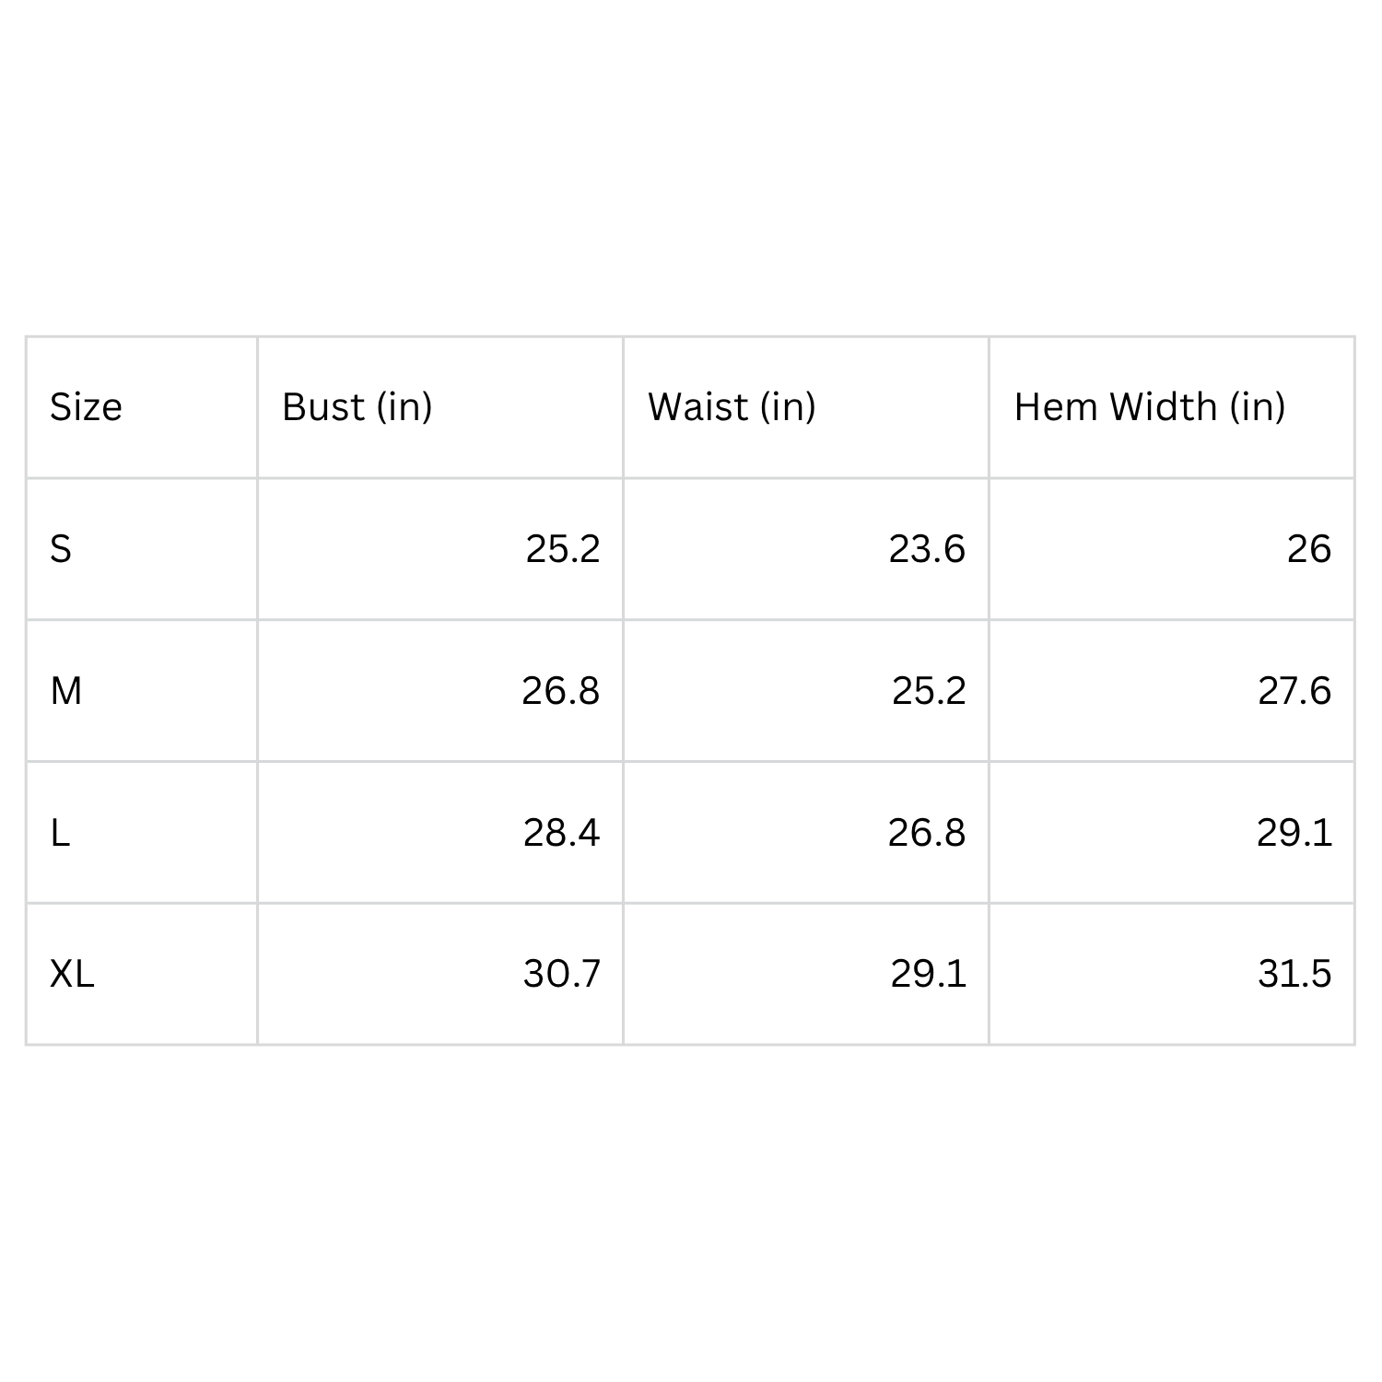Image resolution: width=1382 pixels, height=1382 pixels.
Task: Click the XL size row label
Action: pos(72,974)
